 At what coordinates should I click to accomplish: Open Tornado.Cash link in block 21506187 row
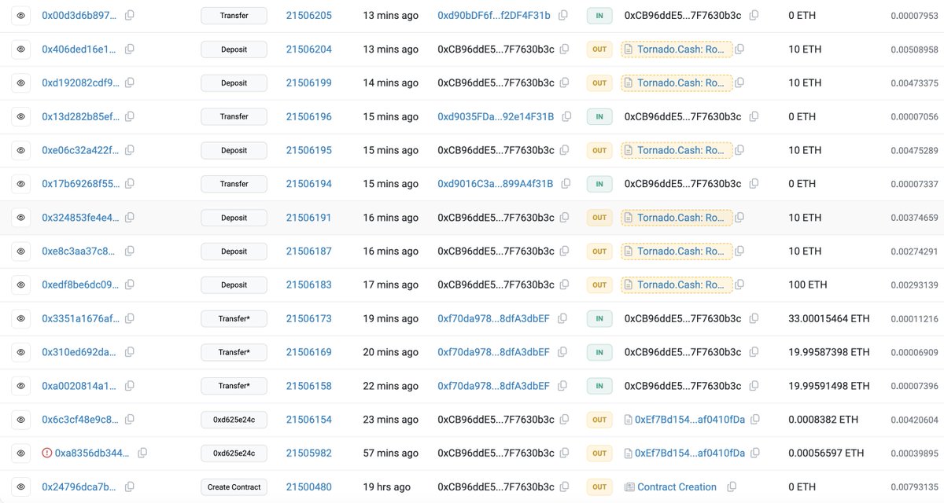[x=681, y=251]
